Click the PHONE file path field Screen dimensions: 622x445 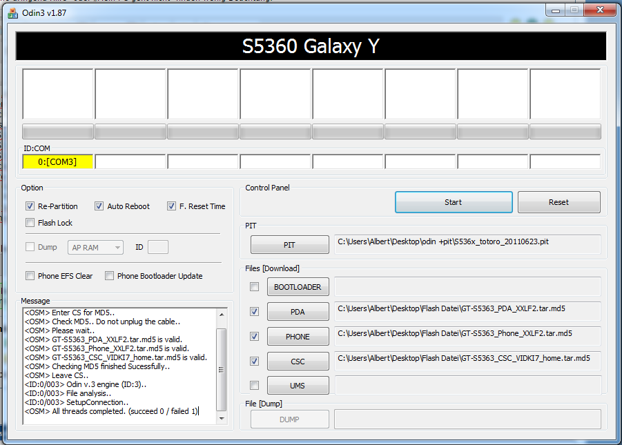point(467,336)
